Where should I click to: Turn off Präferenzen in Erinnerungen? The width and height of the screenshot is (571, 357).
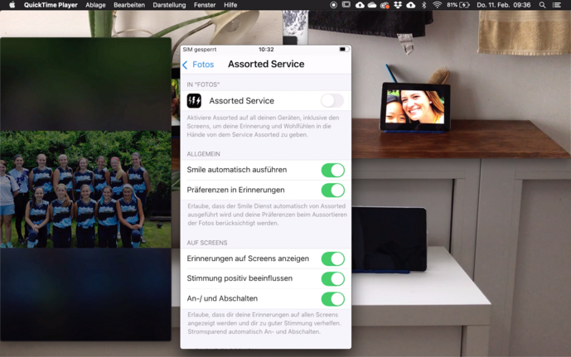coord(332,191)
